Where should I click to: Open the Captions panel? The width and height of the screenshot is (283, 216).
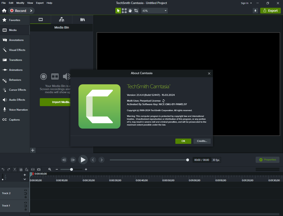[15, 120]
